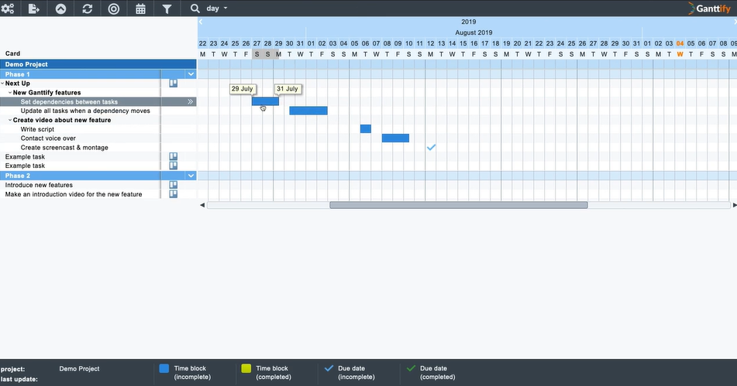Click the export document icon
737x386 pixels.
[34, 9]
